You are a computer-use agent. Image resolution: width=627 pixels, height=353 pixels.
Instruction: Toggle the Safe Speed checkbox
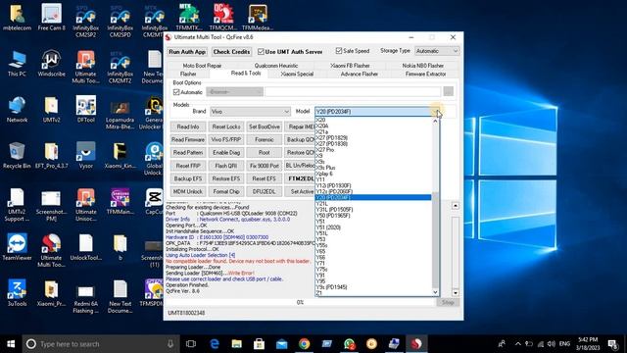pyautogui.click(x=339, y=51)
